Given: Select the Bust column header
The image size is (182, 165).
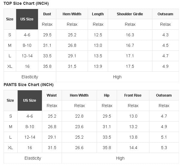Looking at the screenshot, I should [x=47, y=14].
